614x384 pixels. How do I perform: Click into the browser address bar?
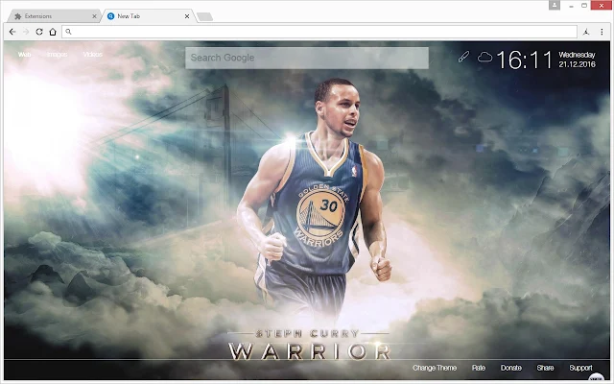click(319, 32)
